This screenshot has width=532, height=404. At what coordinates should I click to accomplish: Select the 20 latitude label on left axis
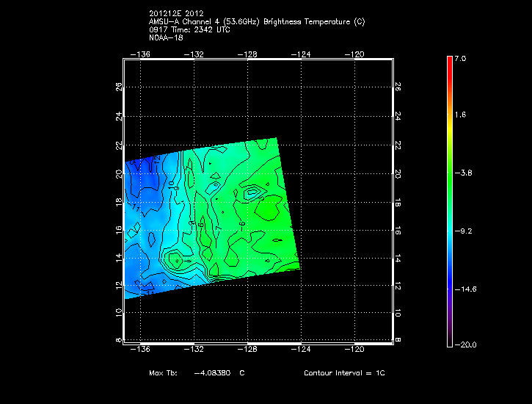119,174
